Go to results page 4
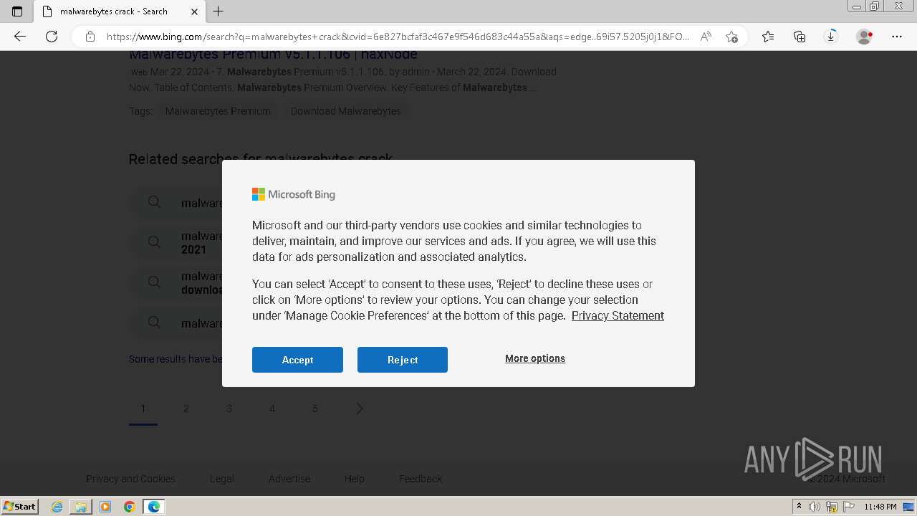The image size is (917, 516). (272, 408)
